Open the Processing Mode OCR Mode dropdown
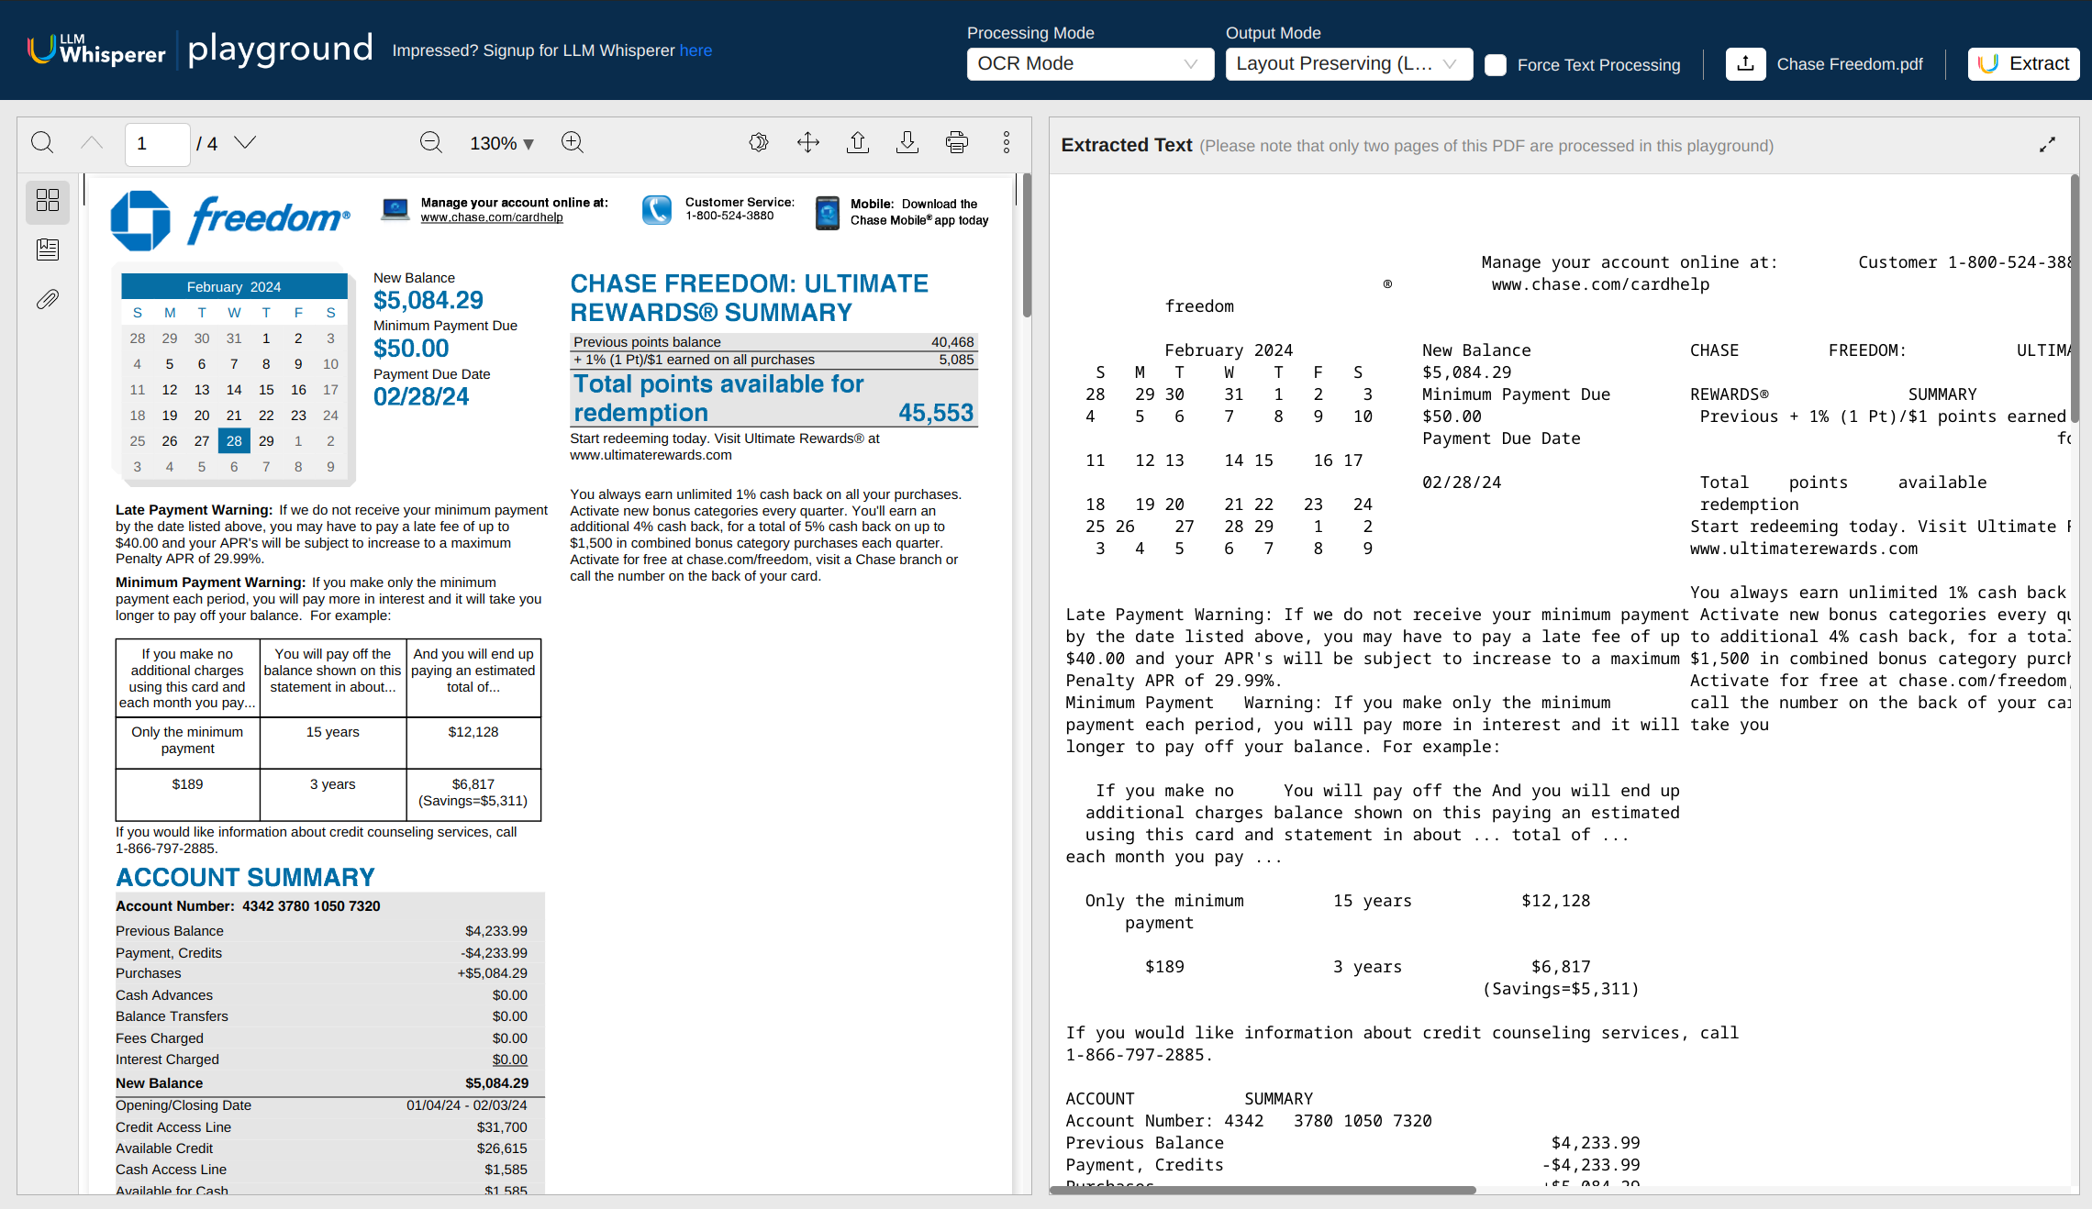The width and height of the screenshot is (2092, 1209). coord(1089,64)
